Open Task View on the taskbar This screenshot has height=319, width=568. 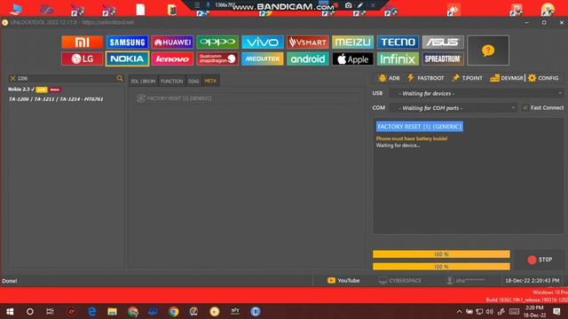[x=50, y=311]
